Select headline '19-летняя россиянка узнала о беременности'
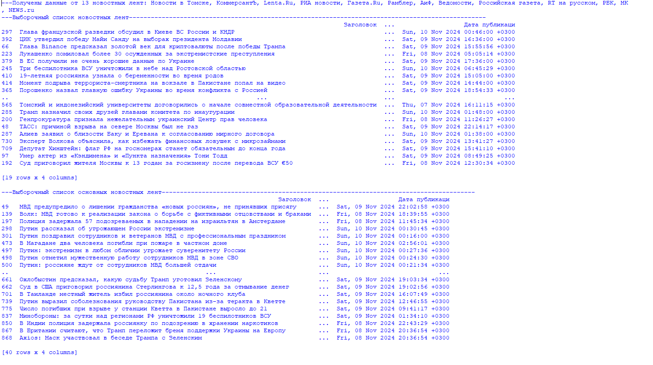The image size is (653, 365). (x=122, y=76)
